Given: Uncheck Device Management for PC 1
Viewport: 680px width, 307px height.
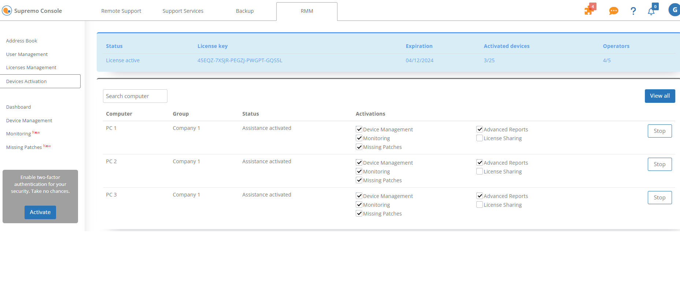Looking at the screenshot, I should click(359, 129).
